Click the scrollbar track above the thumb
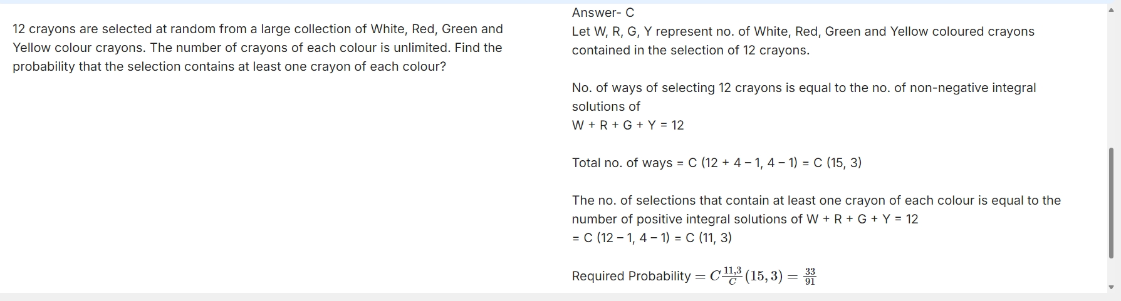 pyautogui.click(x=1112, y=81)
